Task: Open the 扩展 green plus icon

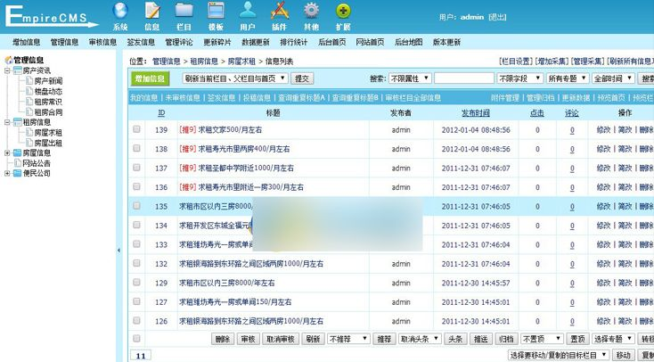Action: pos(343,12)
